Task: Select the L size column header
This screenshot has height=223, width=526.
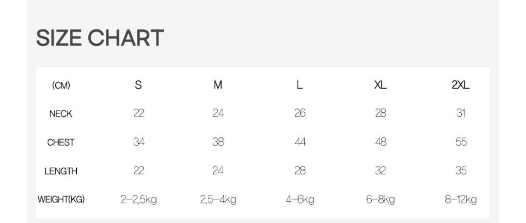Action: [300, 85]
